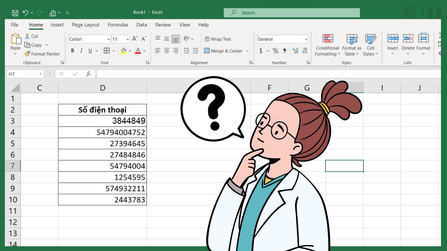Click the Cut scissors icon
447x251 pixels.
point(28,36)
